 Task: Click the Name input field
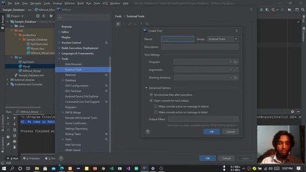click(x=177, y=39)
